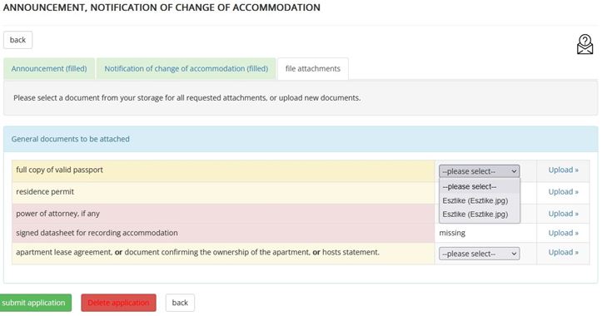
Task: Expand the apartment lease agreement dropdown
Action: (479, 254)
